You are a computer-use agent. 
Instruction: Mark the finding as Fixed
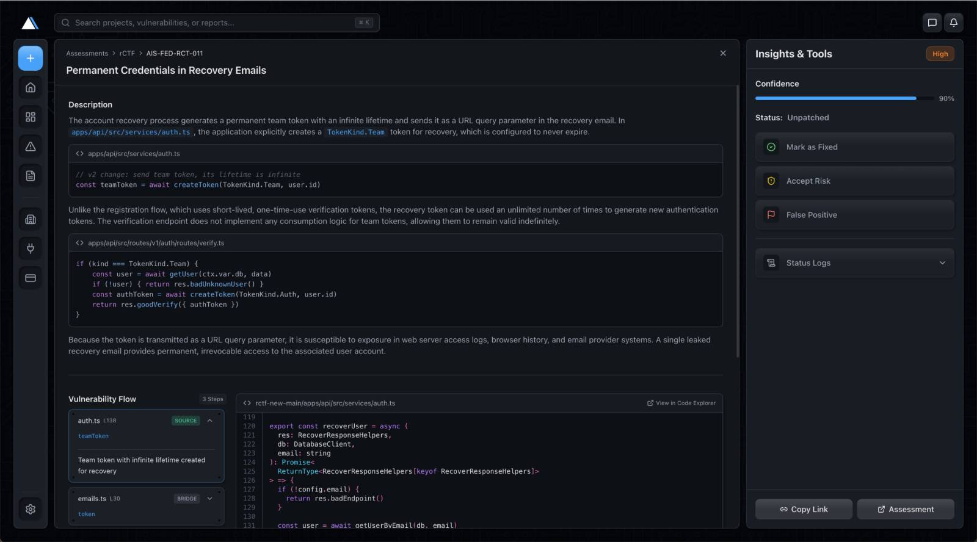(x=854, y=147)
